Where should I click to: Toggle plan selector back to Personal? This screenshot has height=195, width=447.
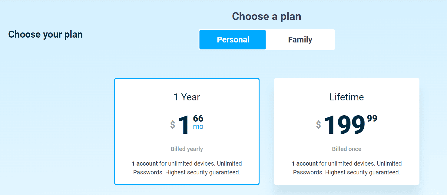coord(233,39)
